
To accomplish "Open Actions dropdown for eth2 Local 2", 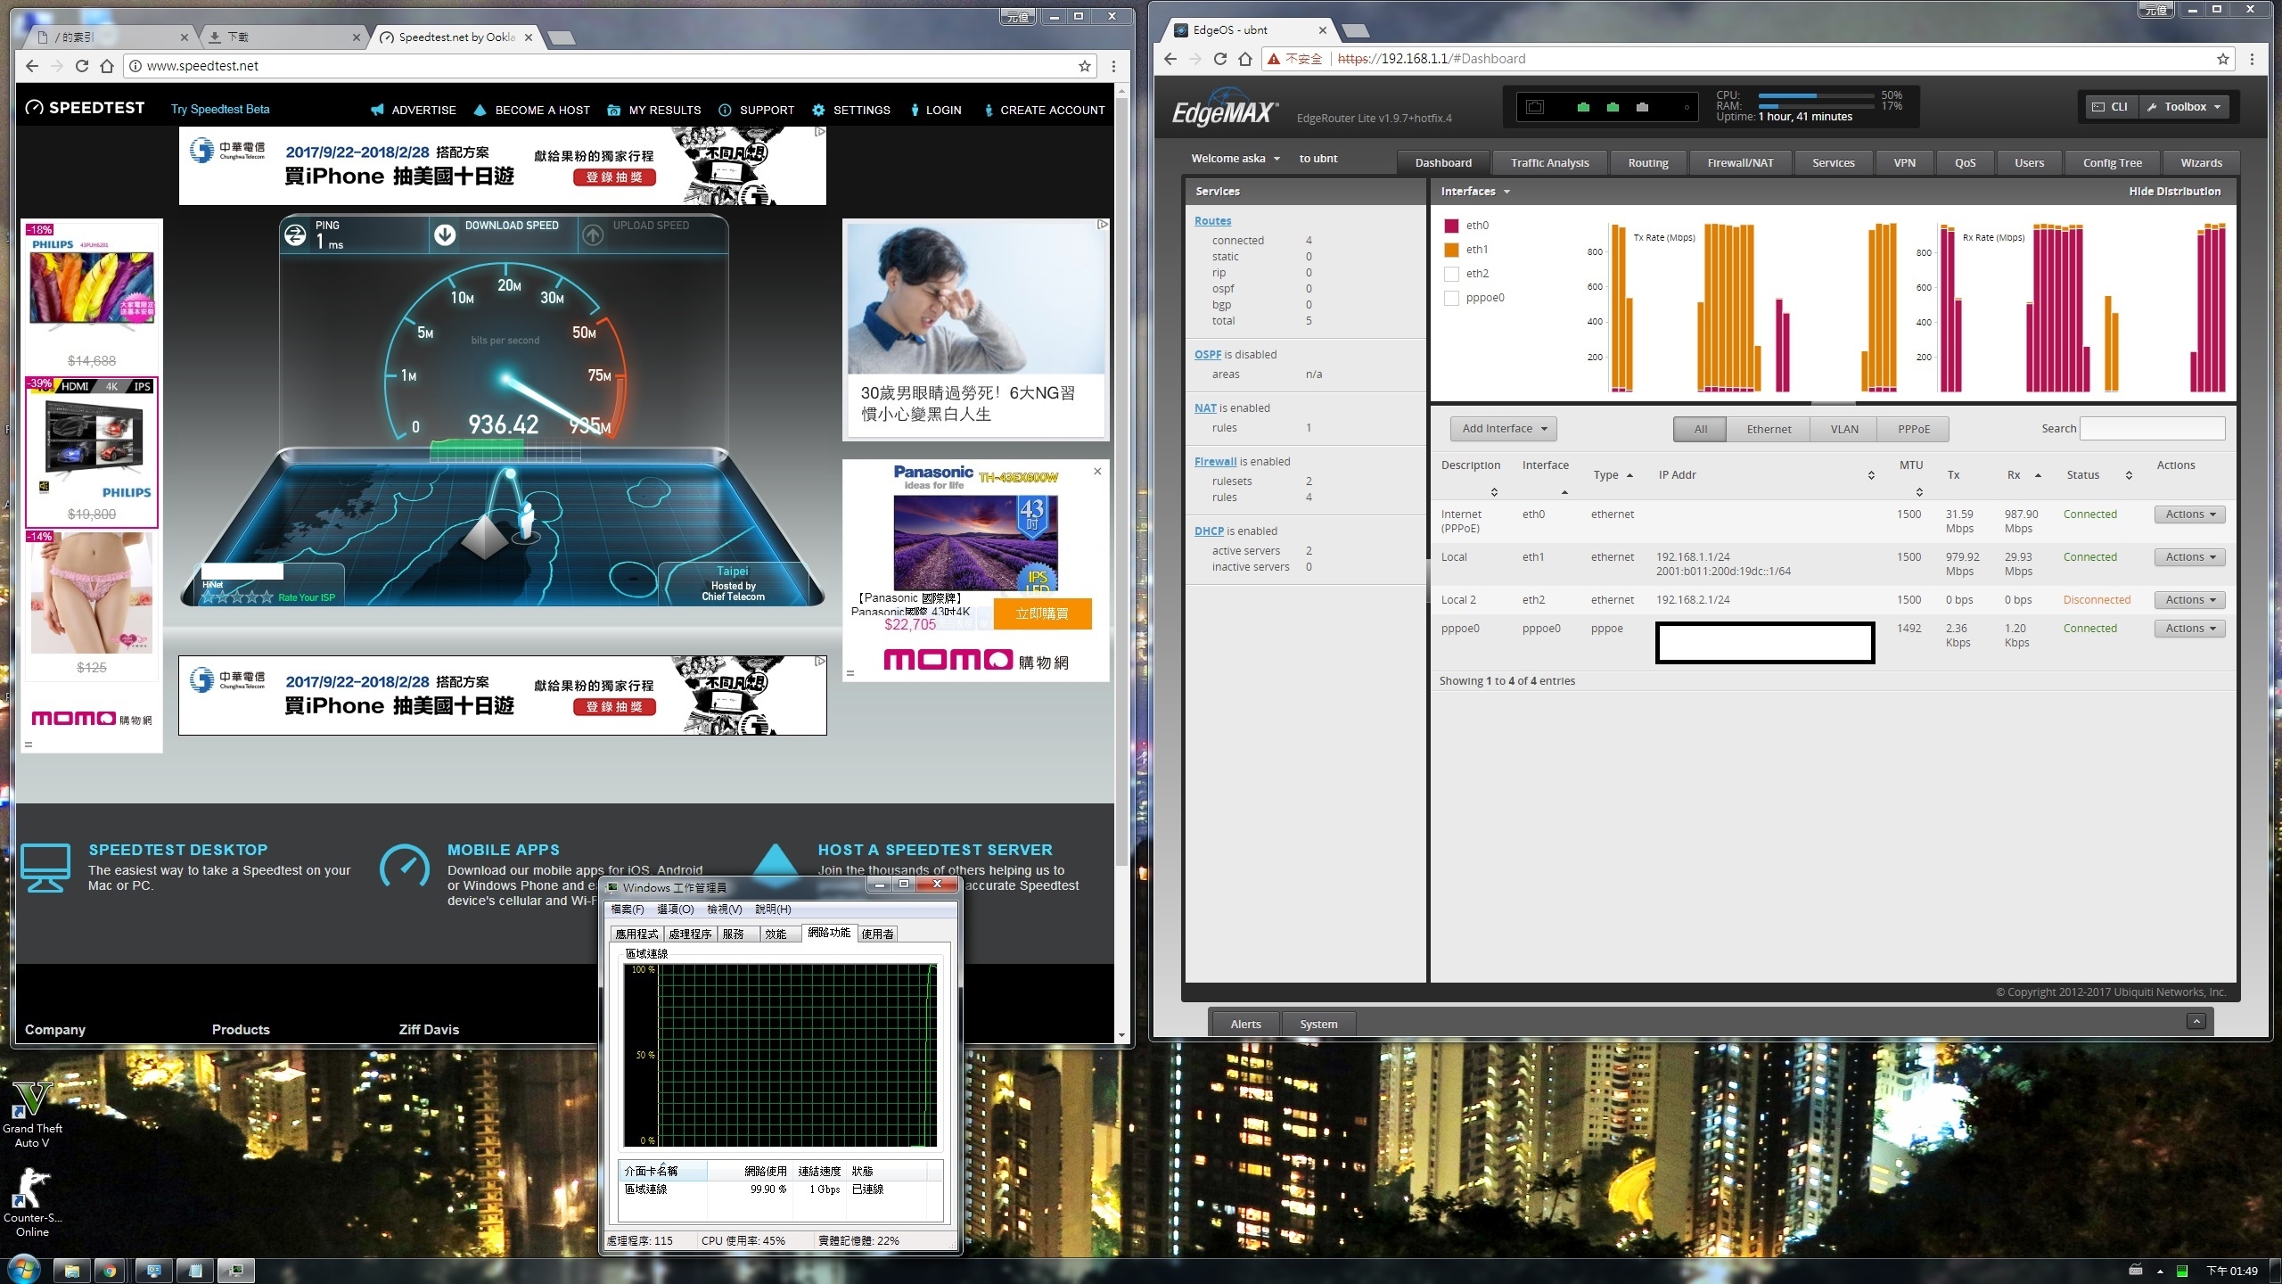I will 2189,600.
